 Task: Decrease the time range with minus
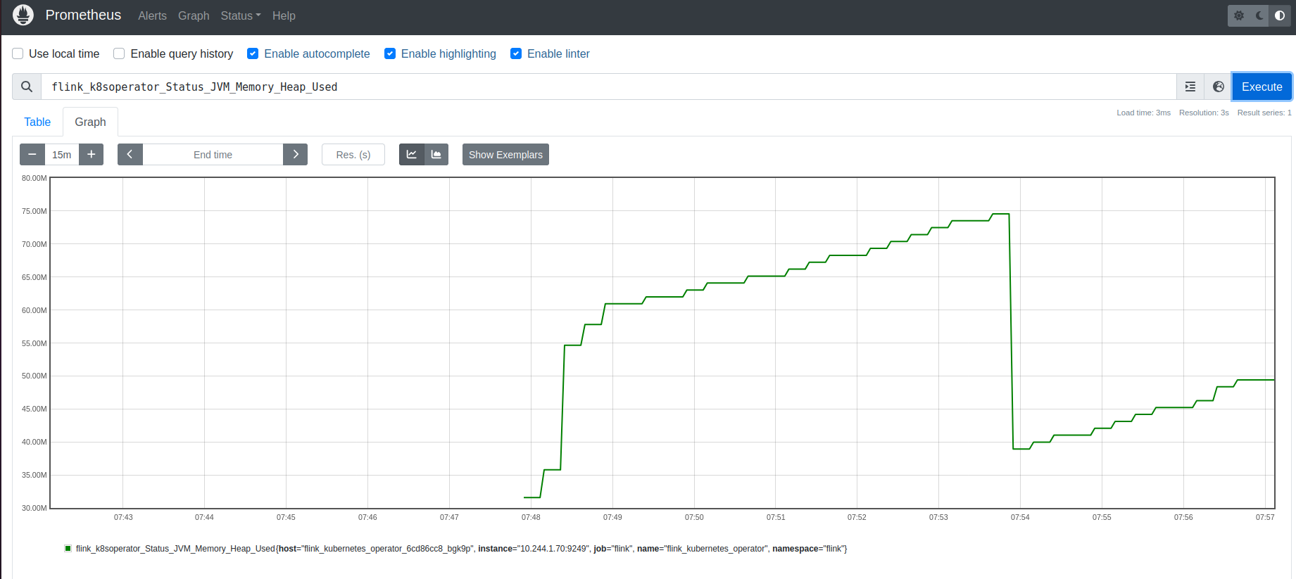pos(32,155)
